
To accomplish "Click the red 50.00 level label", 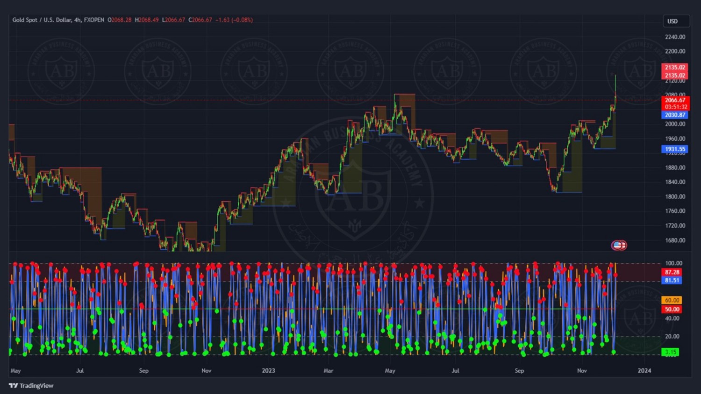I will tap(672, 309).
